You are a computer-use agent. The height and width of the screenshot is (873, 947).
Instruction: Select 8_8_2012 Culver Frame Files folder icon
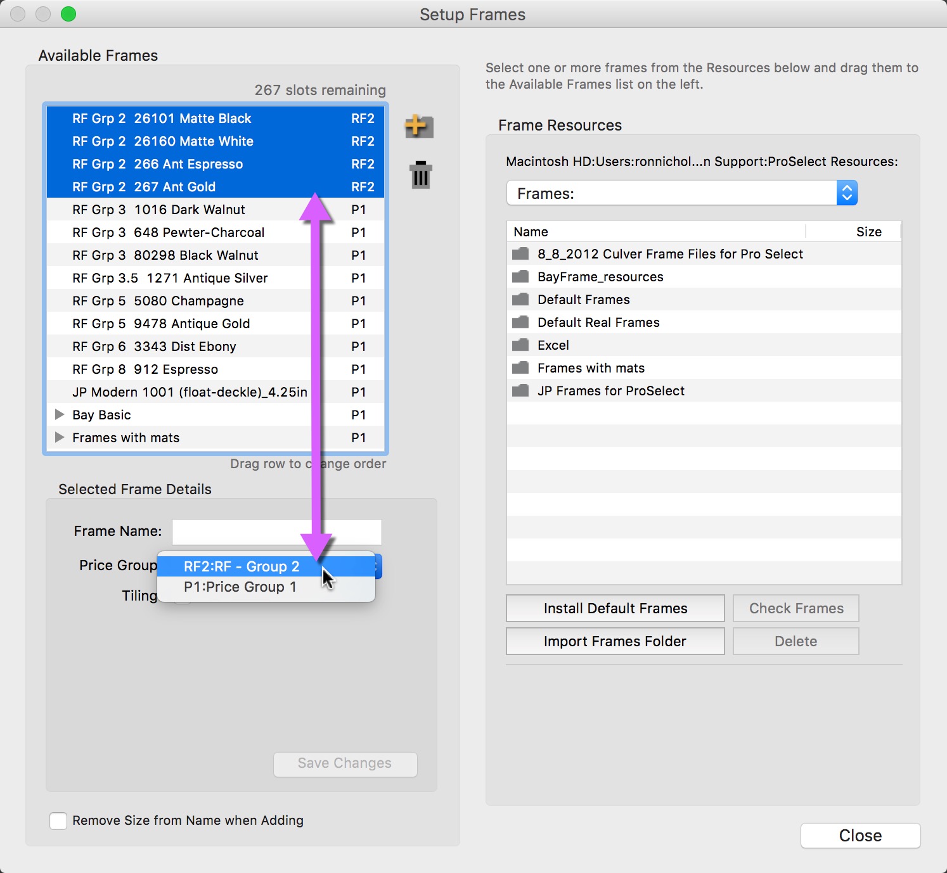520,254
